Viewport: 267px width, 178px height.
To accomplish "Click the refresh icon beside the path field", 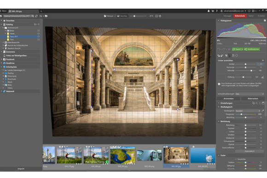I will pyautogui.click(x=36, y=16).
